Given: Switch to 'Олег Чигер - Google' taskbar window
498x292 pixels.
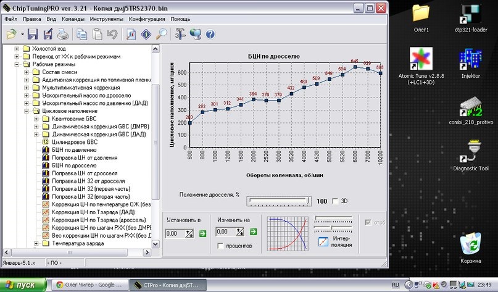Looking at the screenshot, I should point(89,285).
